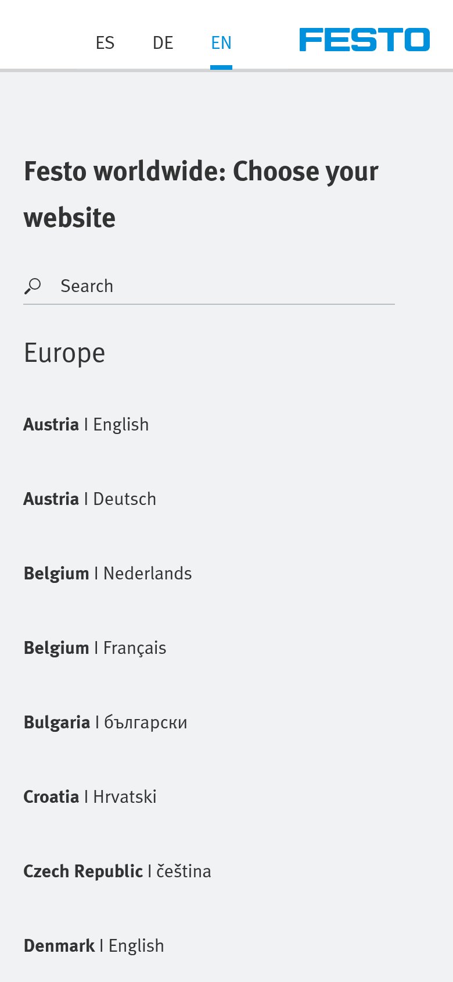Select the EN language tab
The image size is (453, 982).
pyautogui.click(x=221, y=43)
